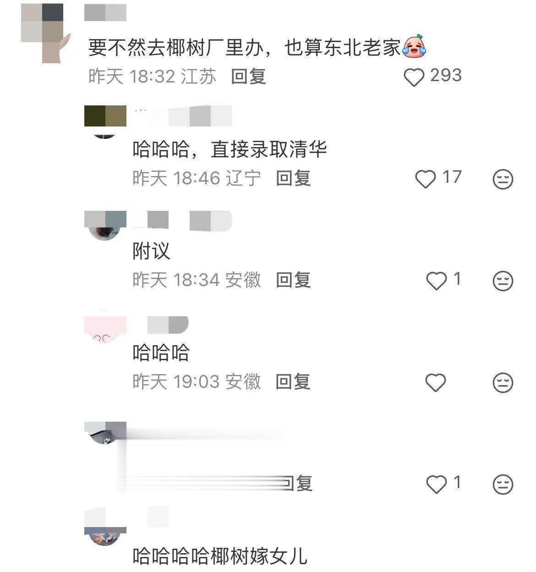Reply to the 18:46 辽宁 comment
The height and width of the screenshot is (572, 536).
click(x=293, y=178)
